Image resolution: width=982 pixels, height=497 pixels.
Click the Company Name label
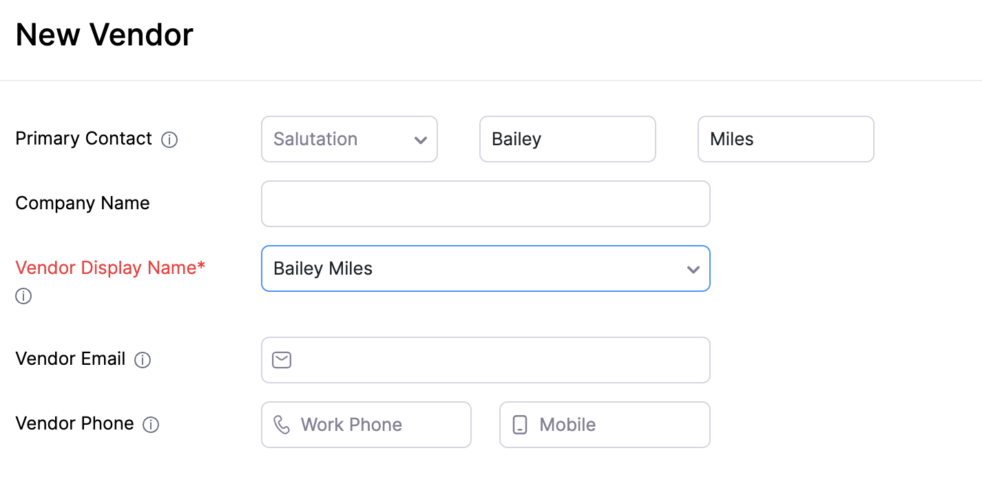pyautogui.click(x=83, y=203)
